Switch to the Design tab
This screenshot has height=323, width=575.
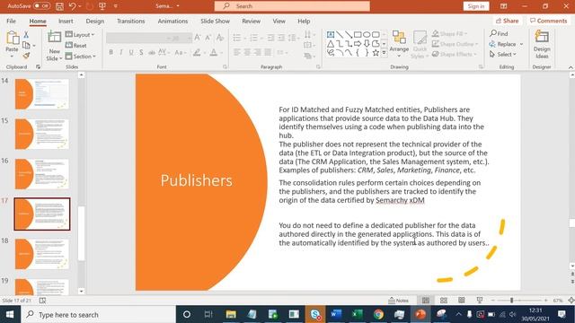coord(95,22)
